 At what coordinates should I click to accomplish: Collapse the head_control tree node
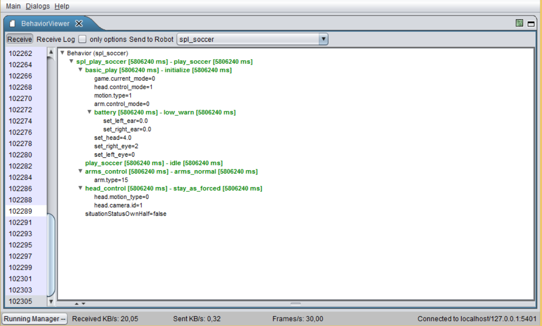(80, 188)
